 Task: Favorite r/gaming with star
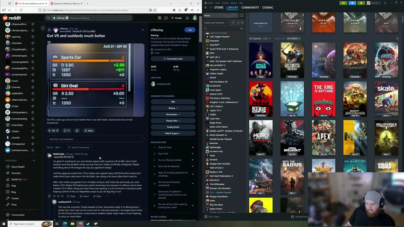(33, 37)
